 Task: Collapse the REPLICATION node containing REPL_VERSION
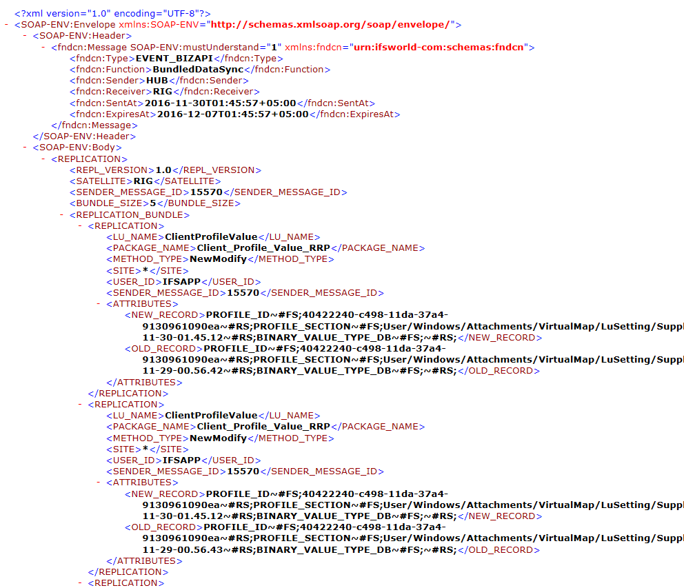click(44, 159)
